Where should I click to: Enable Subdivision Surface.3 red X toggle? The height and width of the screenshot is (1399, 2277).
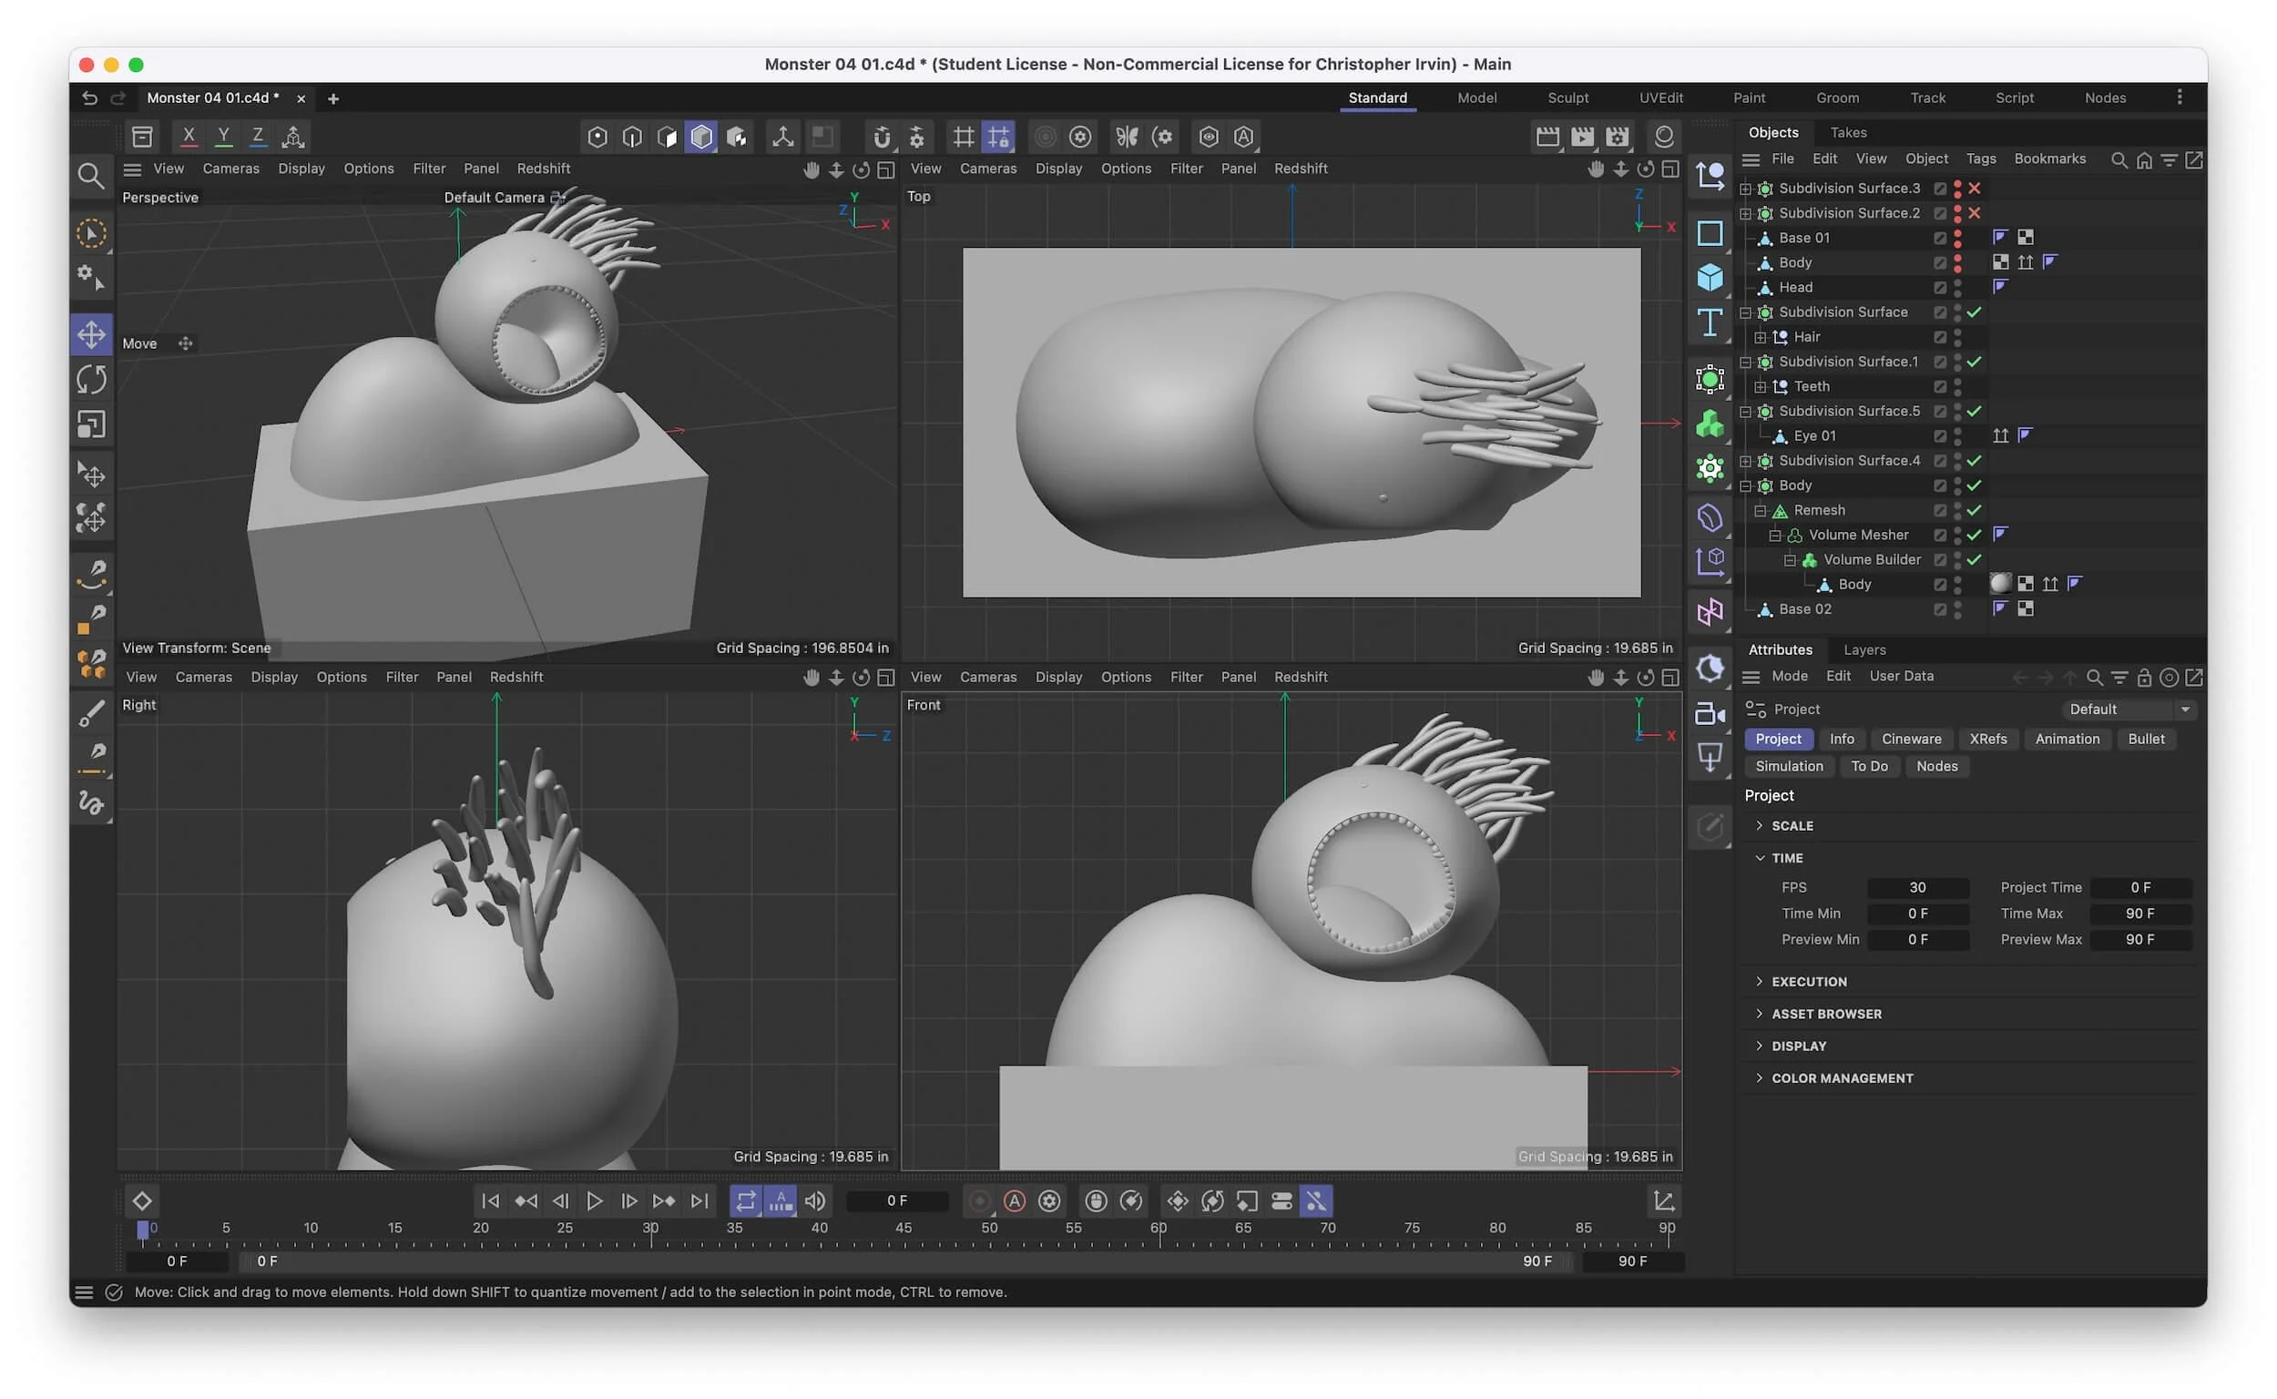click(1973, 188)
